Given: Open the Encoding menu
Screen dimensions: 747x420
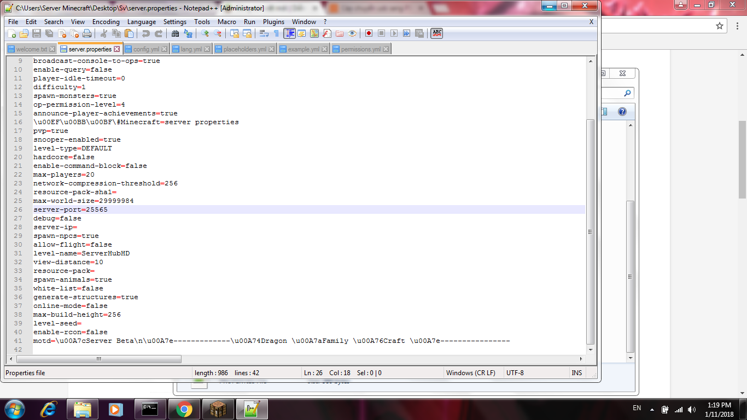Looking at the screenshot, I should coord(106,22).
